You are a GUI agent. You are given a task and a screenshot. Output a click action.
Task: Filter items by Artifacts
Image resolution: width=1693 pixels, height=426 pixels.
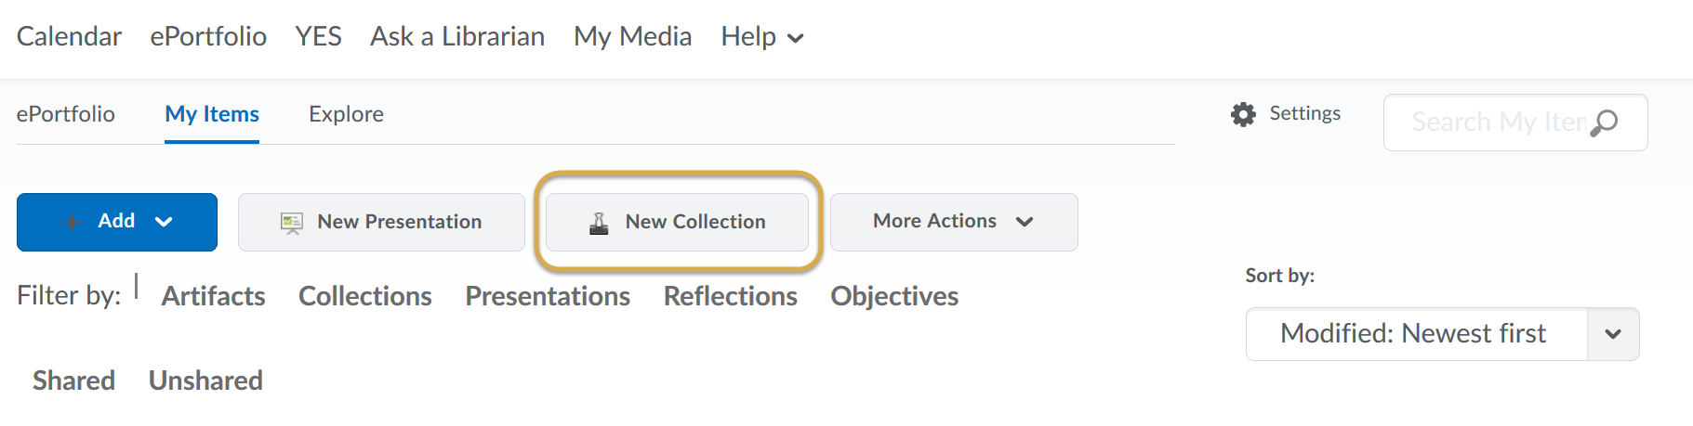(x=214, y=296)
